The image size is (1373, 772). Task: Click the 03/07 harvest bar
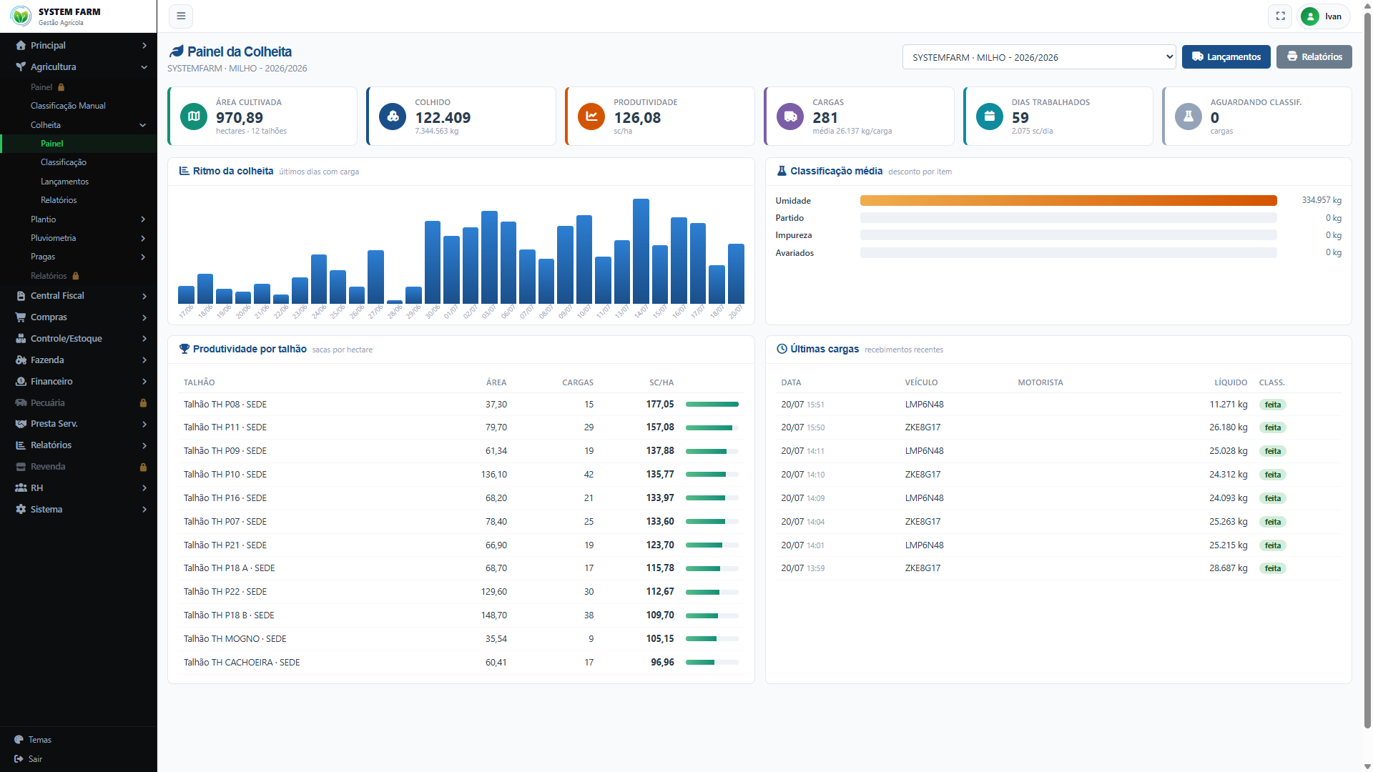[489, 257]
